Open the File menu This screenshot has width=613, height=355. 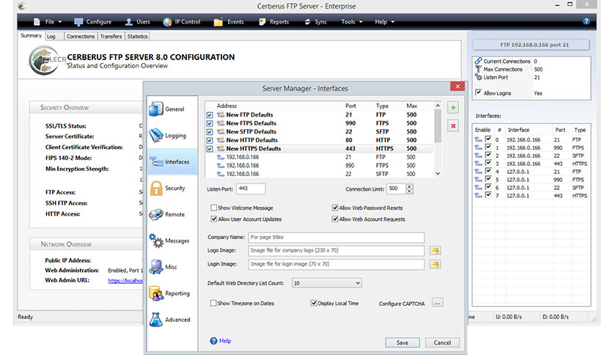(x=48, y=22)
